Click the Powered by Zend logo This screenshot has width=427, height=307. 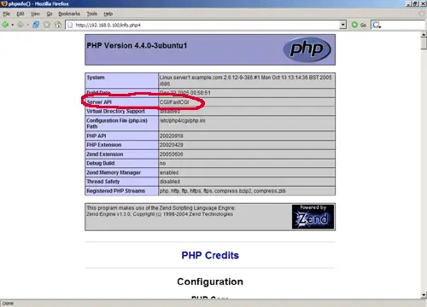[x=313, y=217]
